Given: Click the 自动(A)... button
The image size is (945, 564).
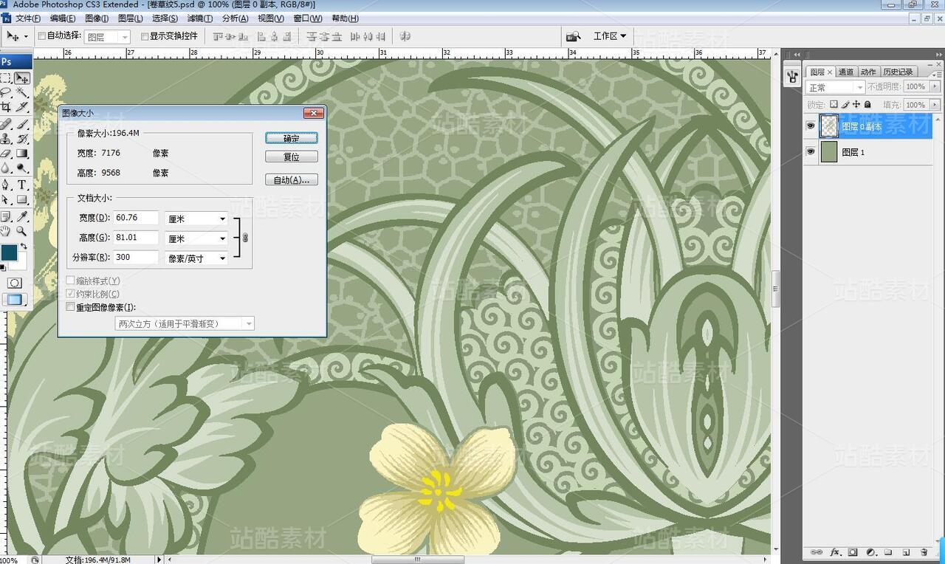Looking at the screenshot, I should point(292,179).
